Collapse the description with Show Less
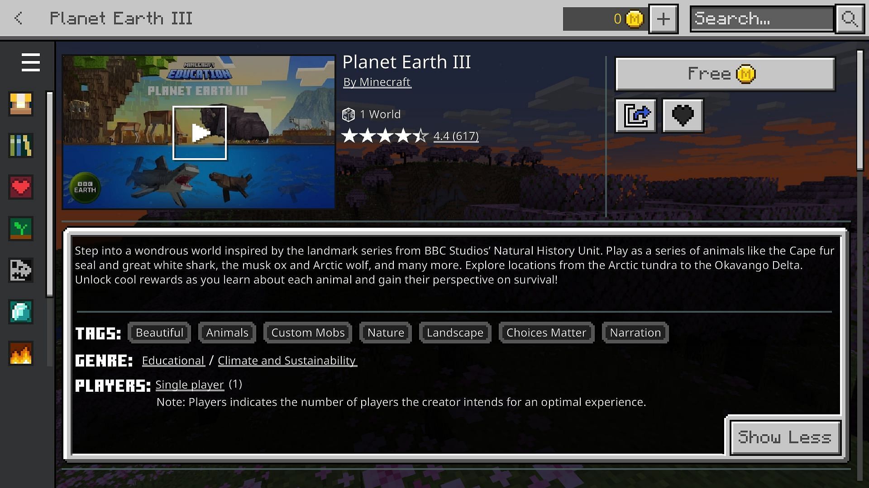This screenshot has width=869, height=488. [784, 437]
